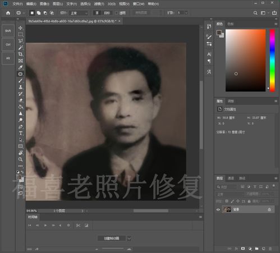Open the 图像 menu
280x253 pixels.
pos(44,4)
